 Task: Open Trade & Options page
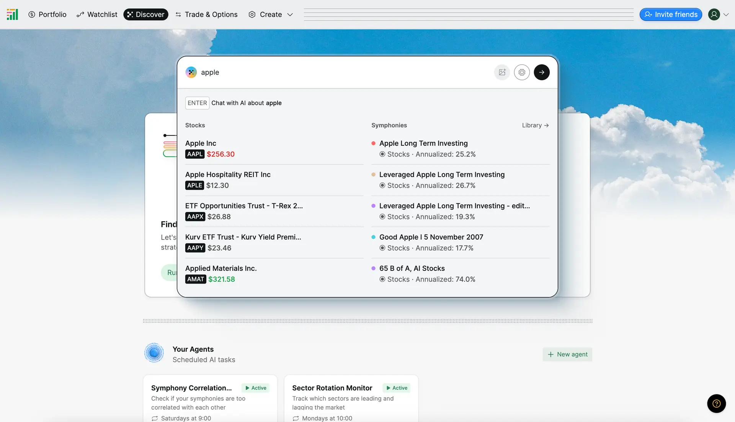[x=206, y=15]
